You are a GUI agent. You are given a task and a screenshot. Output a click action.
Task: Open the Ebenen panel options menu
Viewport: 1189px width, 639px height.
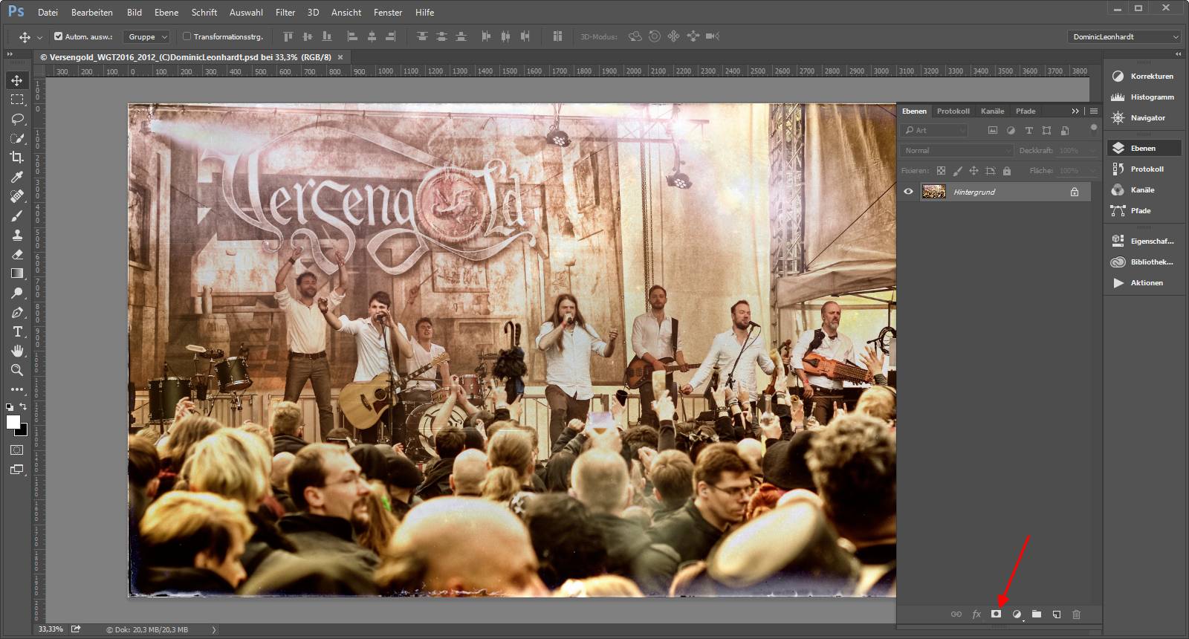[x=1093, y=111]
